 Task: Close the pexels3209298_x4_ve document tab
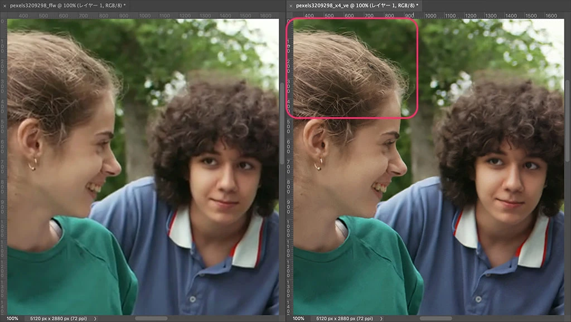(291, 6)
